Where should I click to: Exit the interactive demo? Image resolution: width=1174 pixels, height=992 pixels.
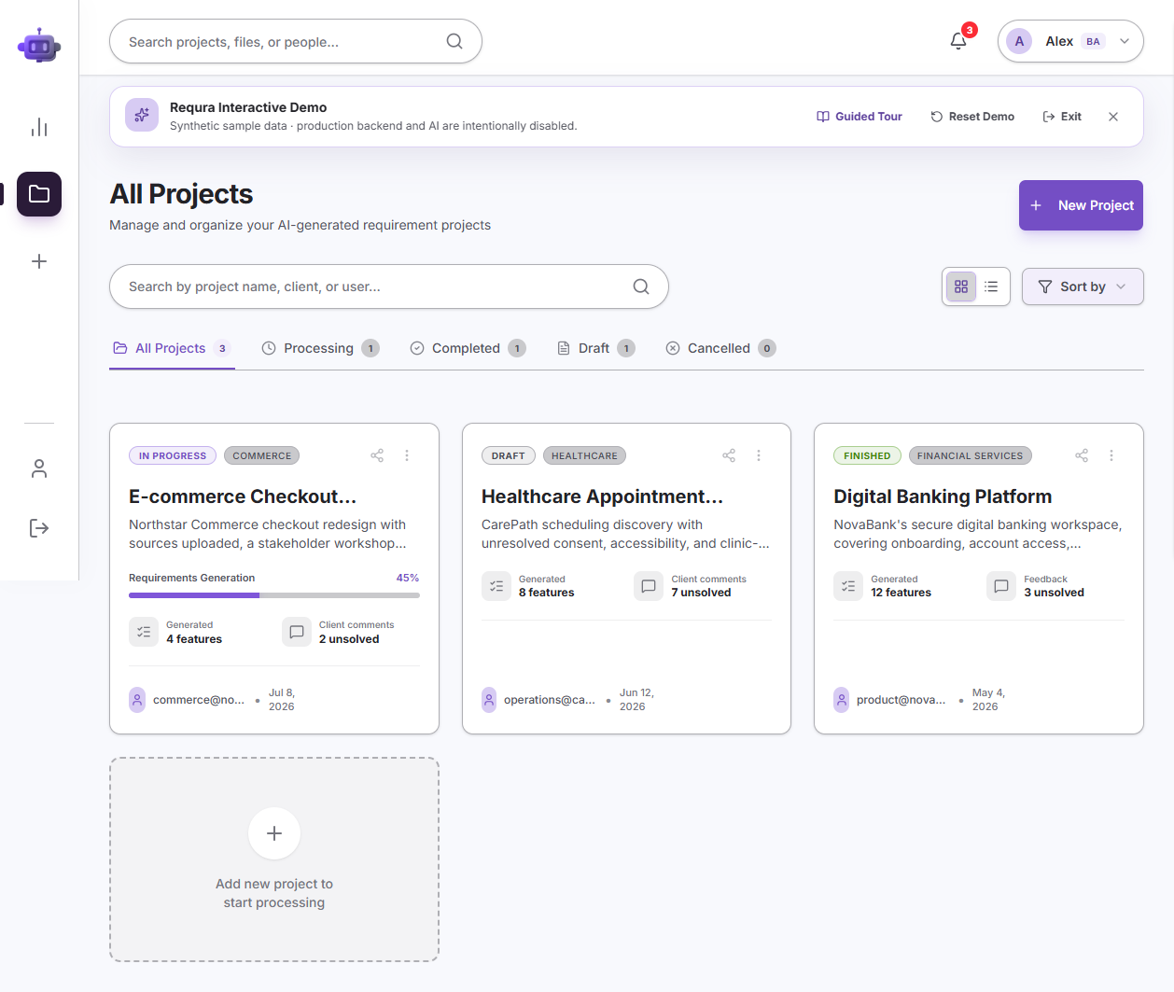click(x=1062, y=117)
